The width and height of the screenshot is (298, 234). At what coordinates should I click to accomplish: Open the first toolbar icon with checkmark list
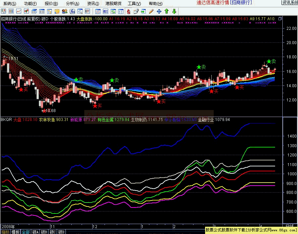click(3, 11)
